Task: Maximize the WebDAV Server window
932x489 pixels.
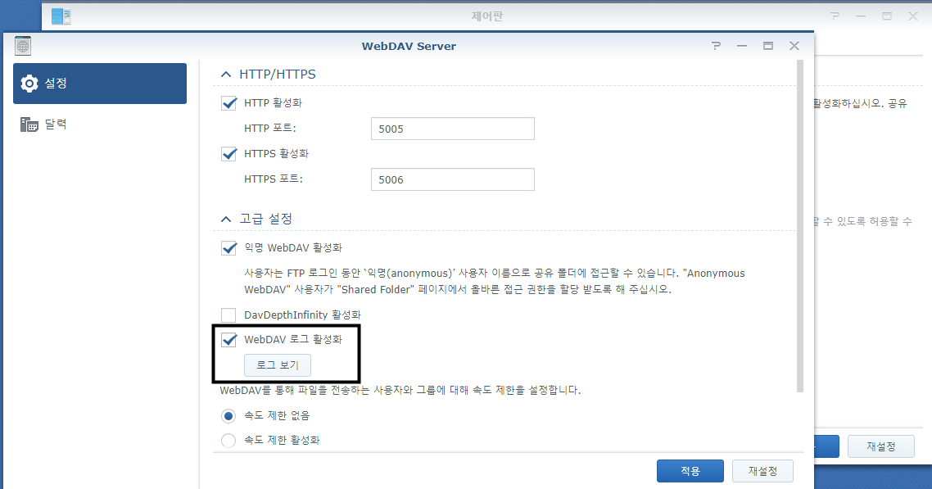Action: coord(768,46)
